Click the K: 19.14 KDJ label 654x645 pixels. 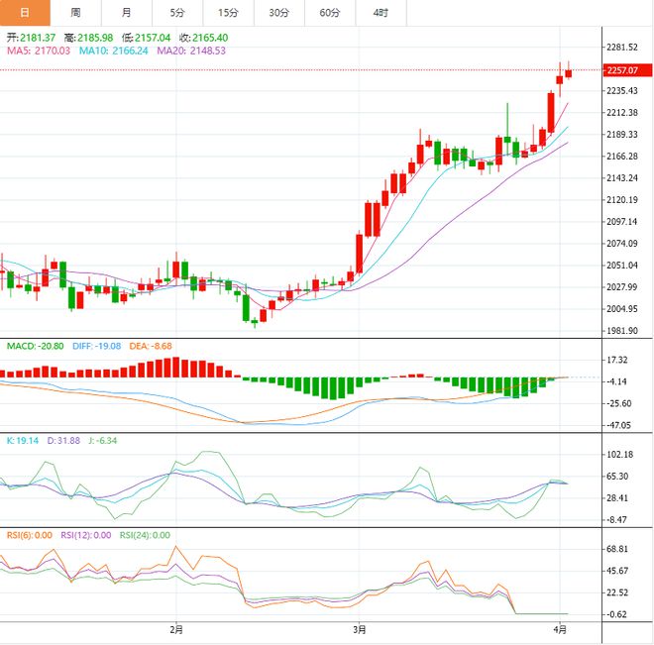click(x=23, y=441)
